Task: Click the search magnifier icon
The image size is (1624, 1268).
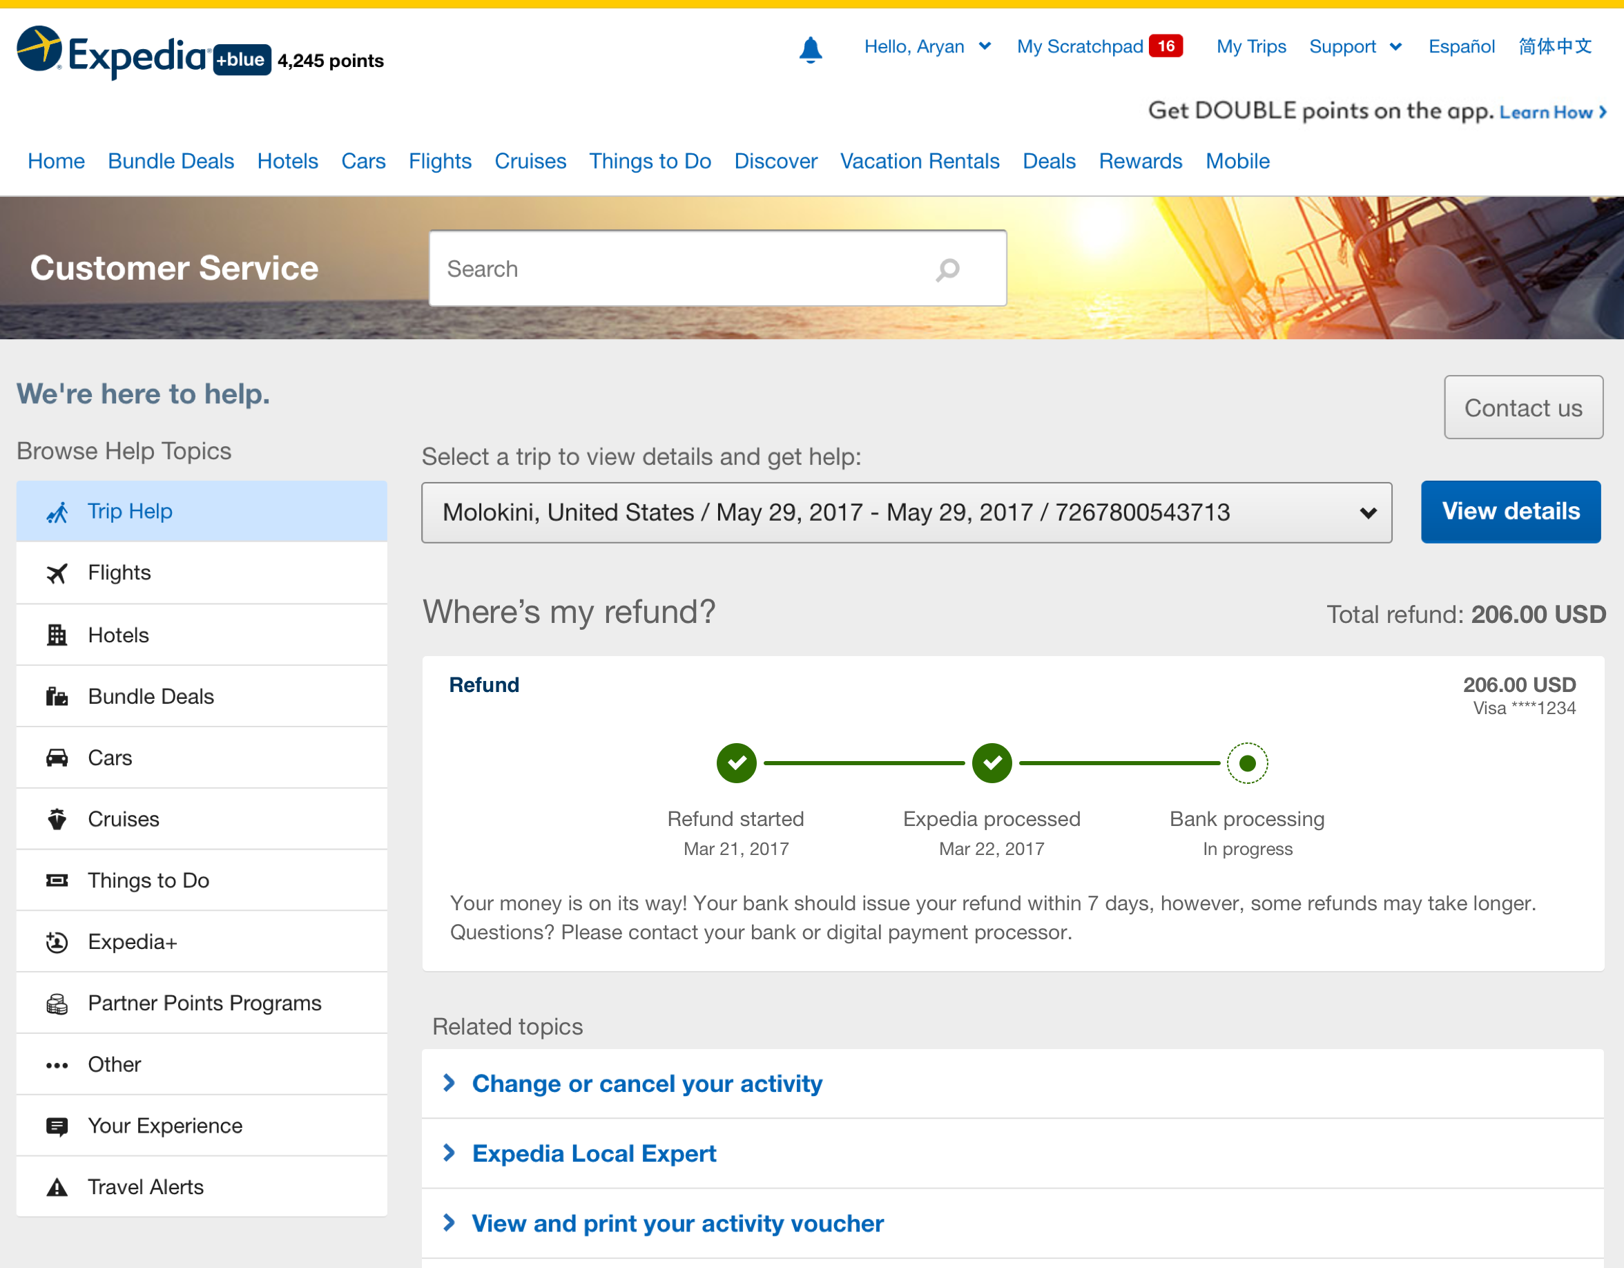Action: pos(947,269)
